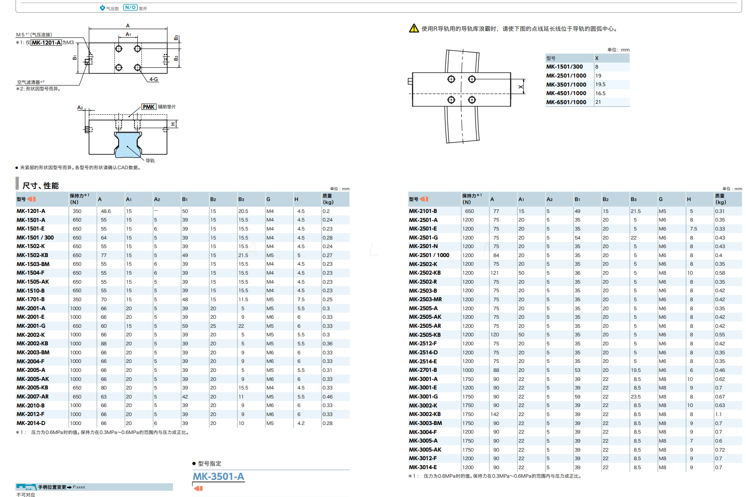Click the orange ◀1 icon in left table header
The height and width of the screenshot is (497, 746).
pyautogui.click(x=32, y=199)
